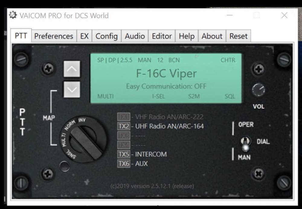
Task: Click the BCN label on the display
Action: coord(174,60)
